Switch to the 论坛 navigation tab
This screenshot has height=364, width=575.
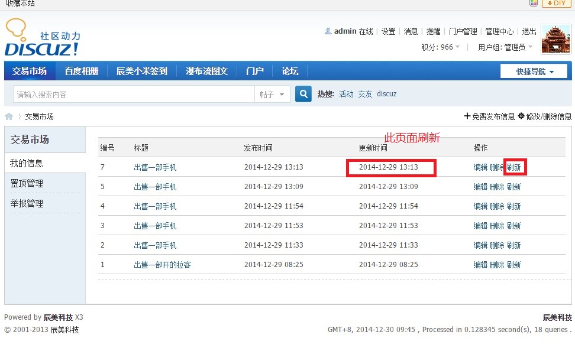tap(289, 70)
